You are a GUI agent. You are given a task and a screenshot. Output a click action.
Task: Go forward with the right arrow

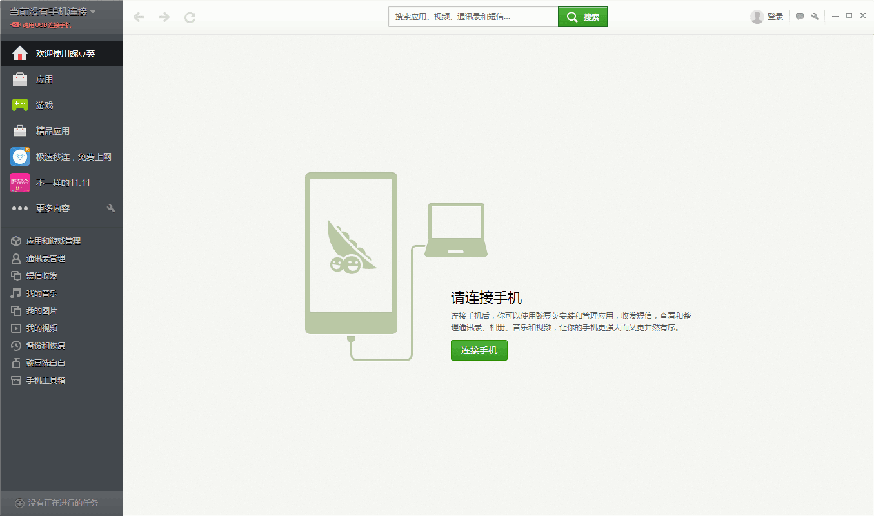click(164, 17)
